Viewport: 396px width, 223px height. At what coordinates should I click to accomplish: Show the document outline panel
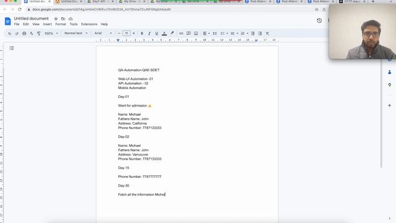pyautogui.click(x=12, y=48)
